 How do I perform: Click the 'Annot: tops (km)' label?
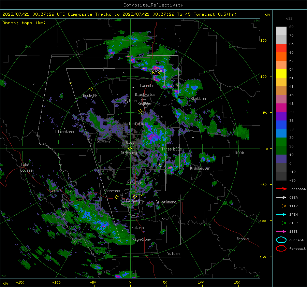pos(24,23)
